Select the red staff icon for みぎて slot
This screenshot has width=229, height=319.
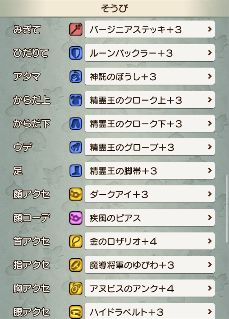76,29
